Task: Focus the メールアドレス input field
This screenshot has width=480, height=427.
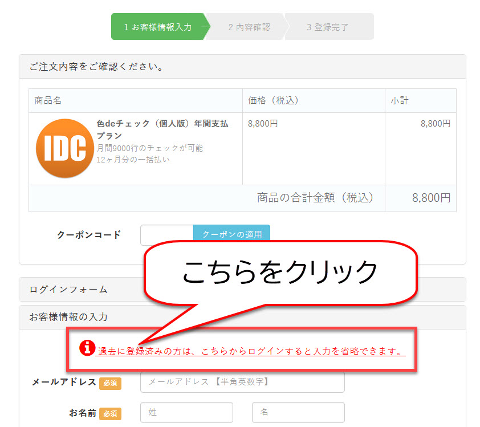Action: pyautogui.click(x=242, y=382)
